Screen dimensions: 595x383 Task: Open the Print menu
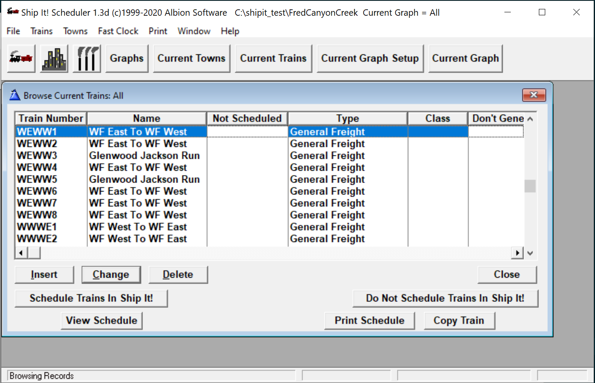158,31
